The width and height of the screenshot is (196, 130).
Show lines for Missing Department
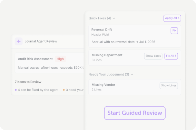(x=153, y=56)
